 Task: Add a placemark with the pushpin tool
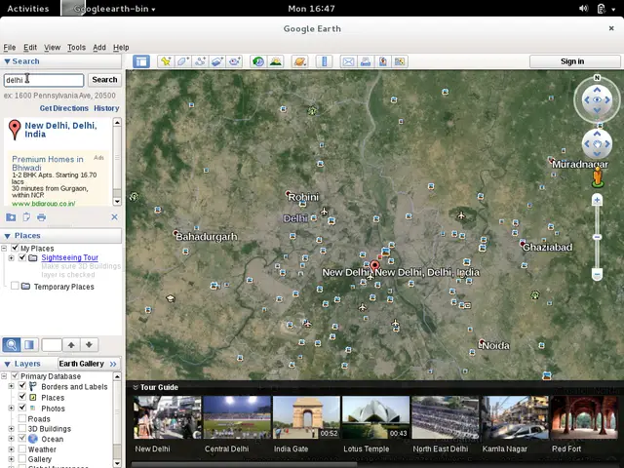[x=166, y=61]
